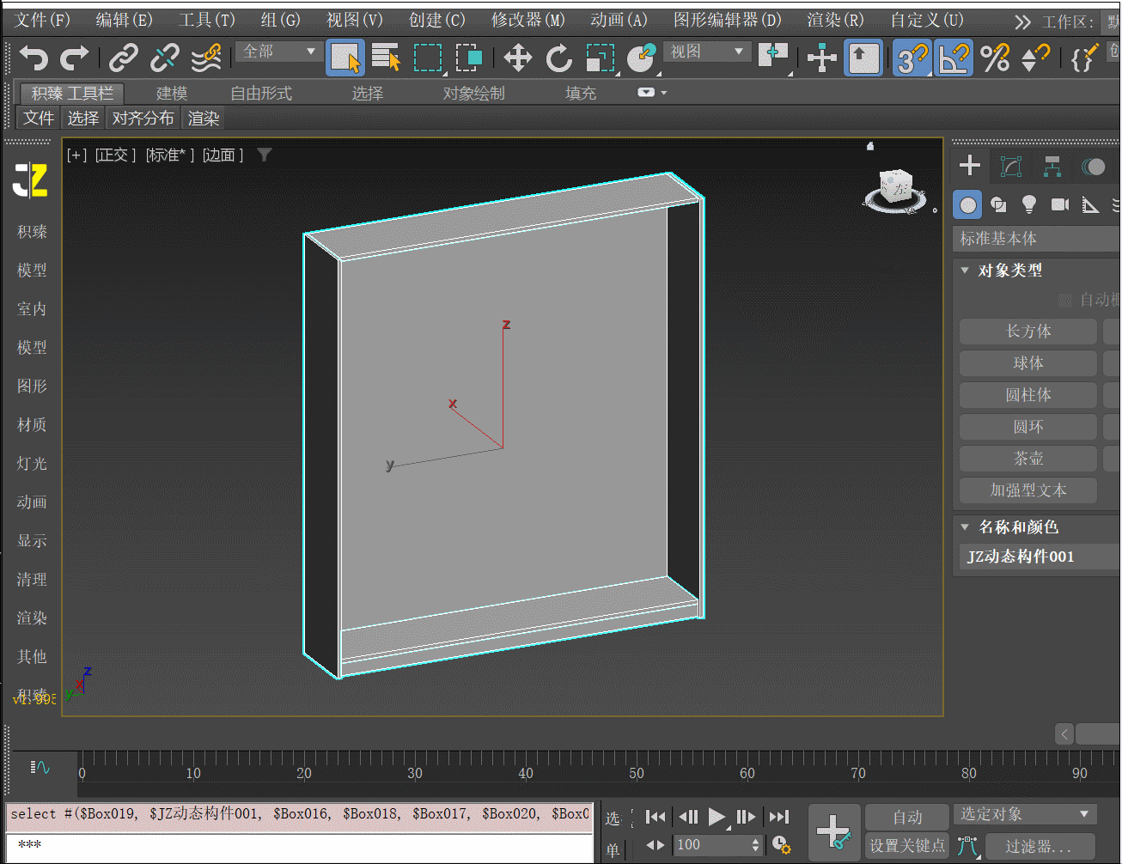Expand the toolbar overflow chevrons
This screenshot has width=1122, height=864.
1022,21
